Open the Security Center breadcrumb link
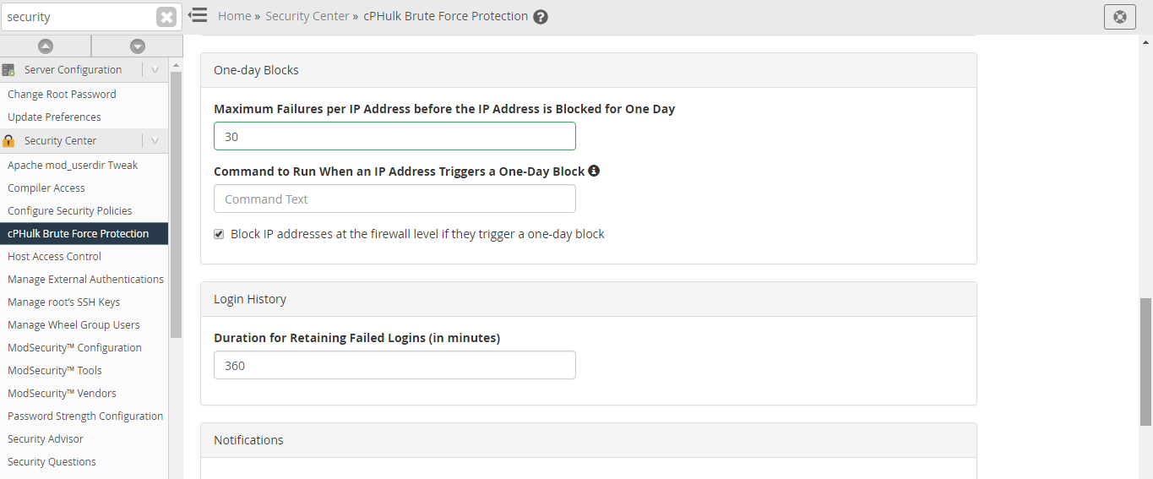Screen dimensions: 1153x479 pos(307,16)
